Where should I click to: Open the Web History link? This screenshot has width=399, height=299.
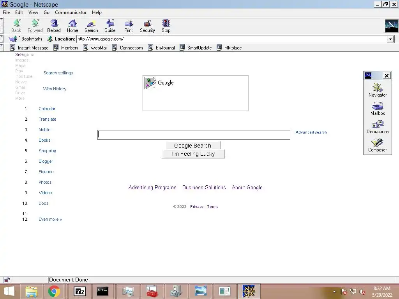[x=55, y=89]
